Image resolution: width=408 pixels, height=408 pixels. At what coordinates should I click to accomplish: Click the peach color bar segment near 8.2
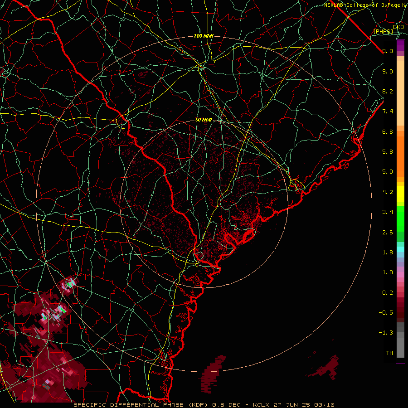point(400,93)
